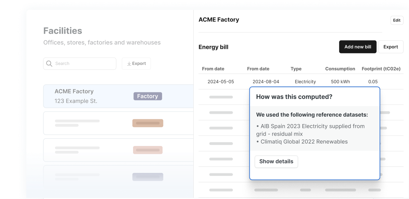Click the 0.05 footprint value
The image size is (409, 199).
click(x=373, y=82)
